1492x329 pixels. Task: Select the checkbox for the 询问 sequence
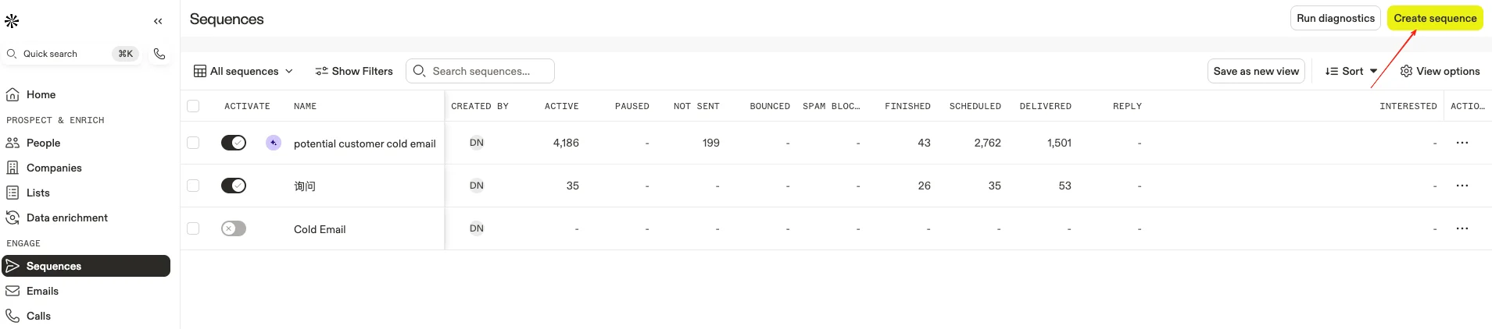pyautogui.click(x=193, y=186)
